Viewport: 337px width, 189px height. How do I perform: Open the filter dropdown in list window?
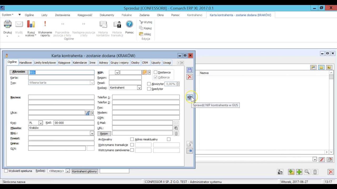(x=315, y=159)
